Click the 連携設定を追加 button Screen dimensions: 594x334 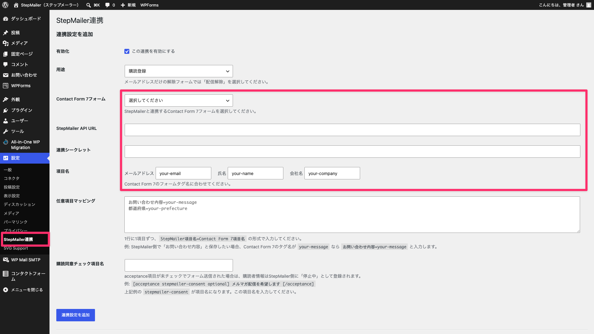(x=75, y=315)
